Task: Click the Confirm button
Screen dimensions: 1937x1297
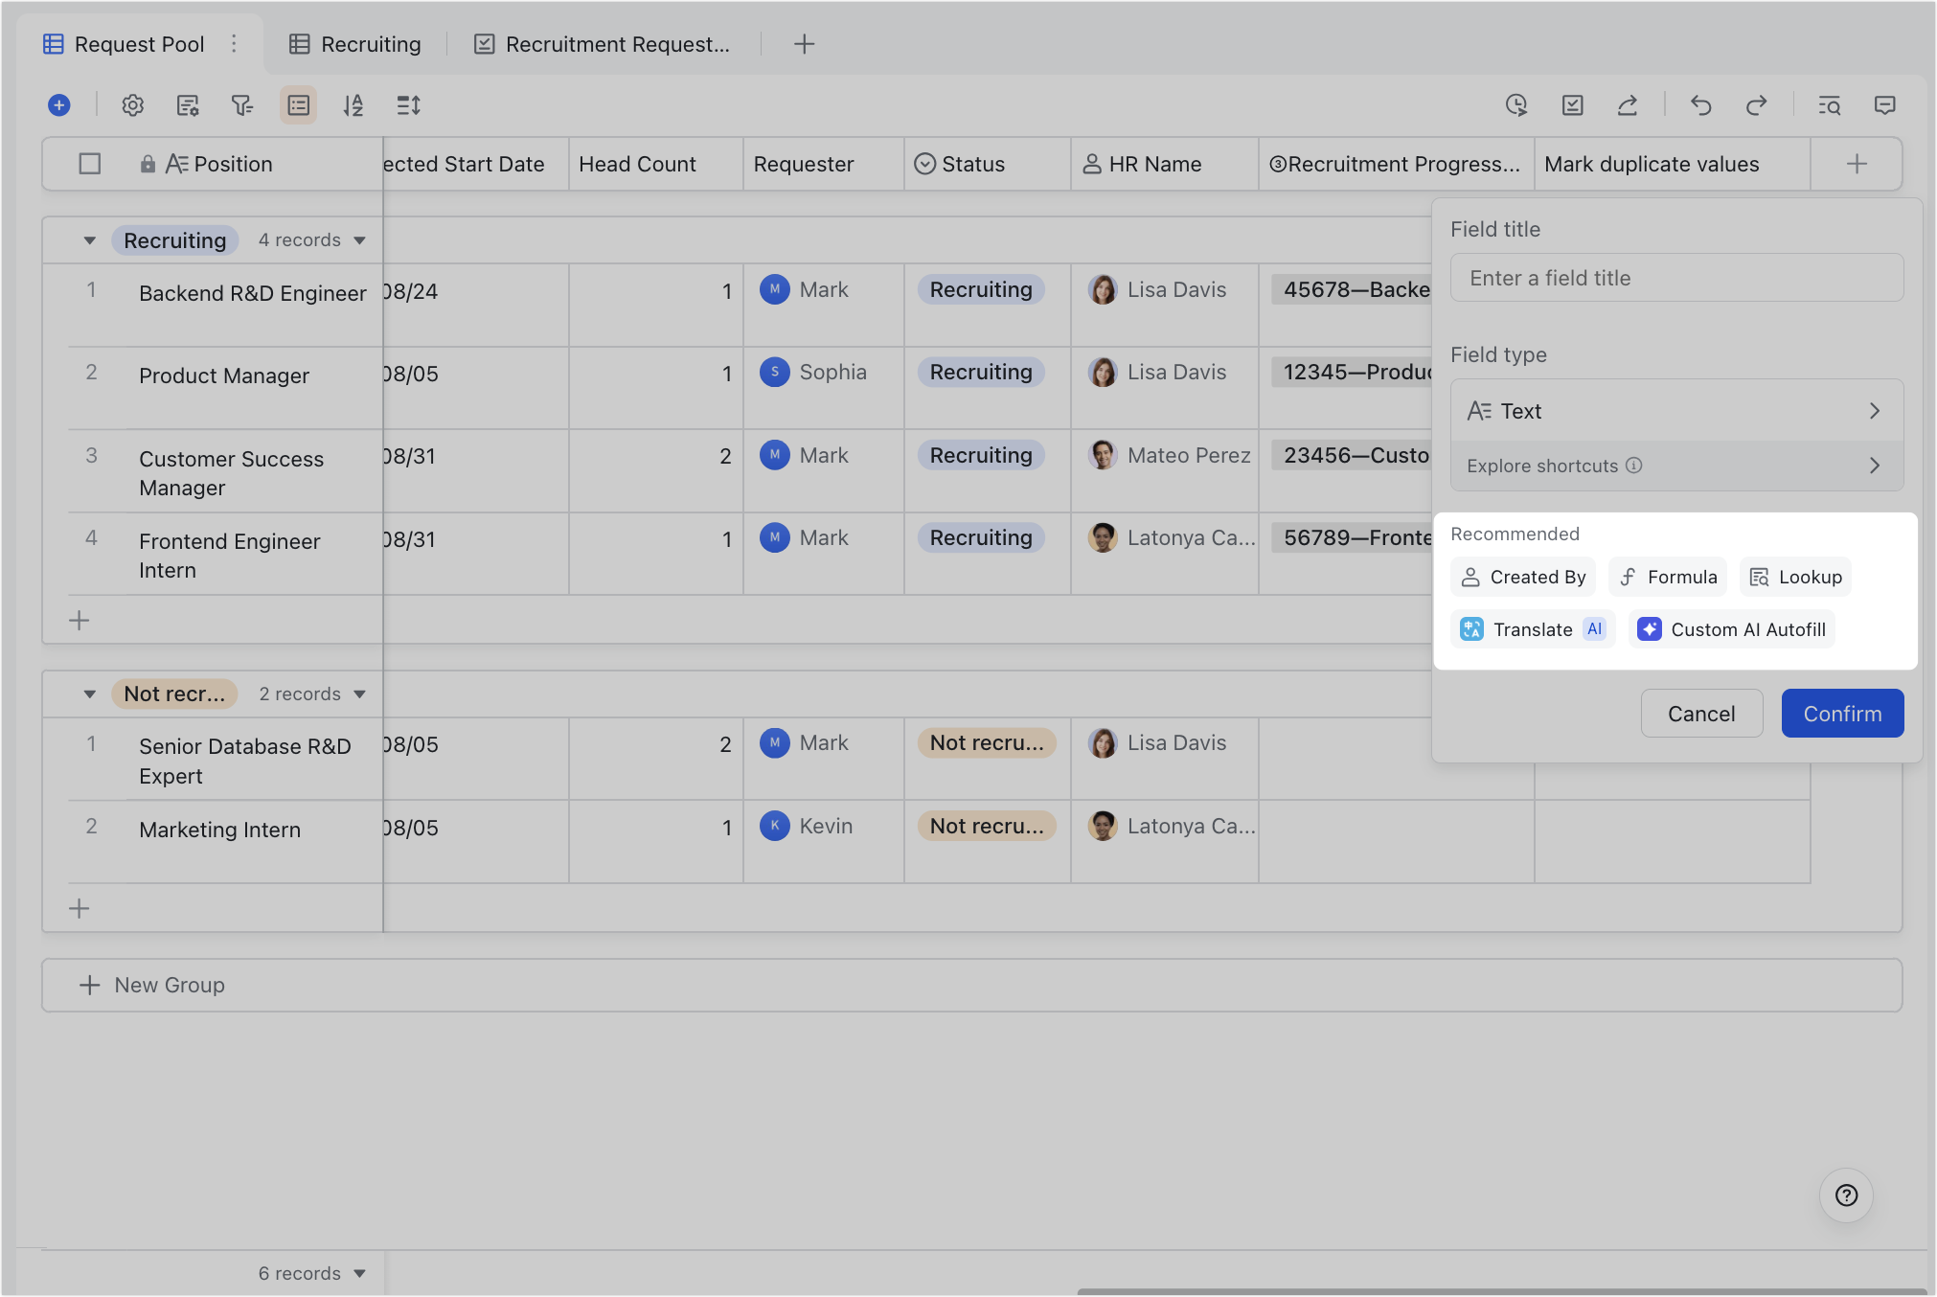Action: pyautogui.click(x=1842, y=713)
